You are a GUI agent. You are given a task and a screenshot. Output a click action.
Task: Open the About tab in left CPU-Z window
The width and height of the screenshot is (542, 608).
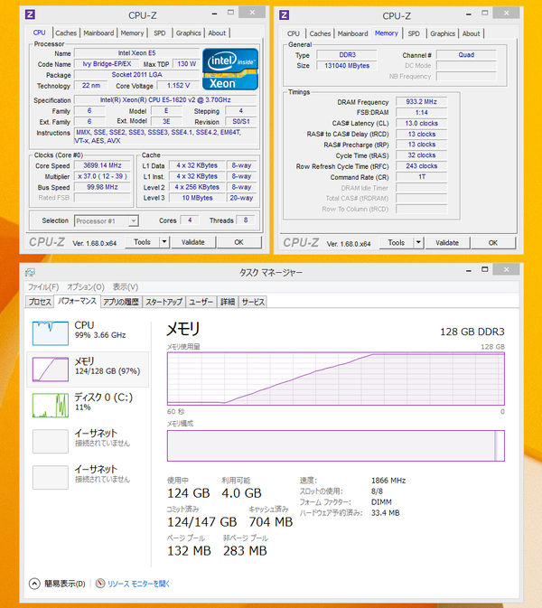click(217, 33)
